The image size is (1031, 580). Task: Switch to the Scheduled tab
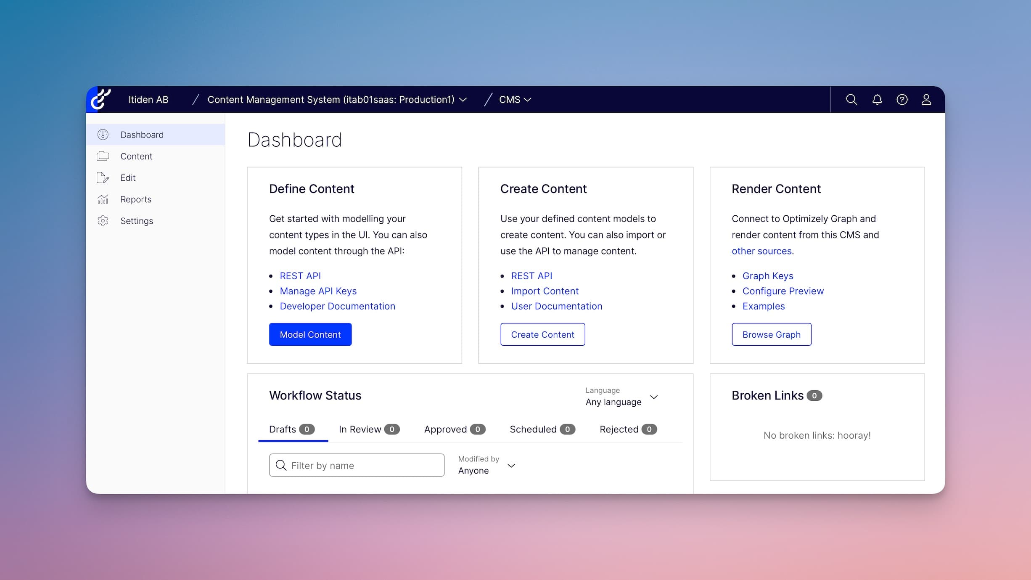[x=542, y=429]
